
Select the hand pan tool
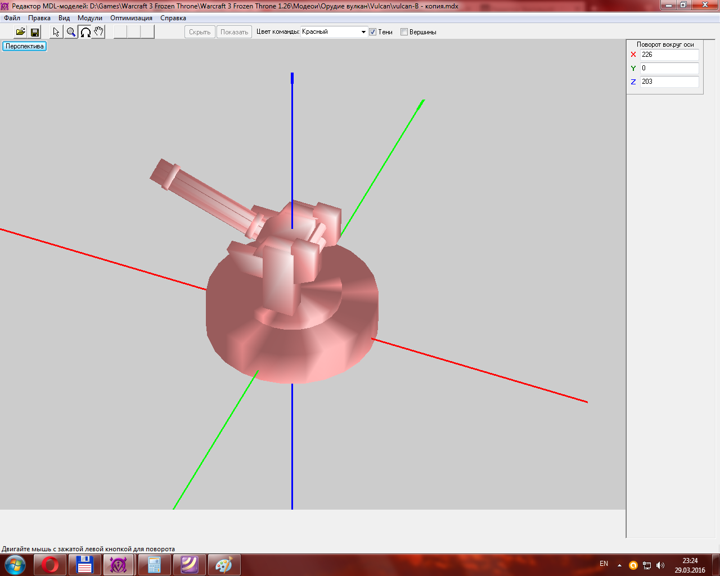pyautogui.click(x=98, y=32)
